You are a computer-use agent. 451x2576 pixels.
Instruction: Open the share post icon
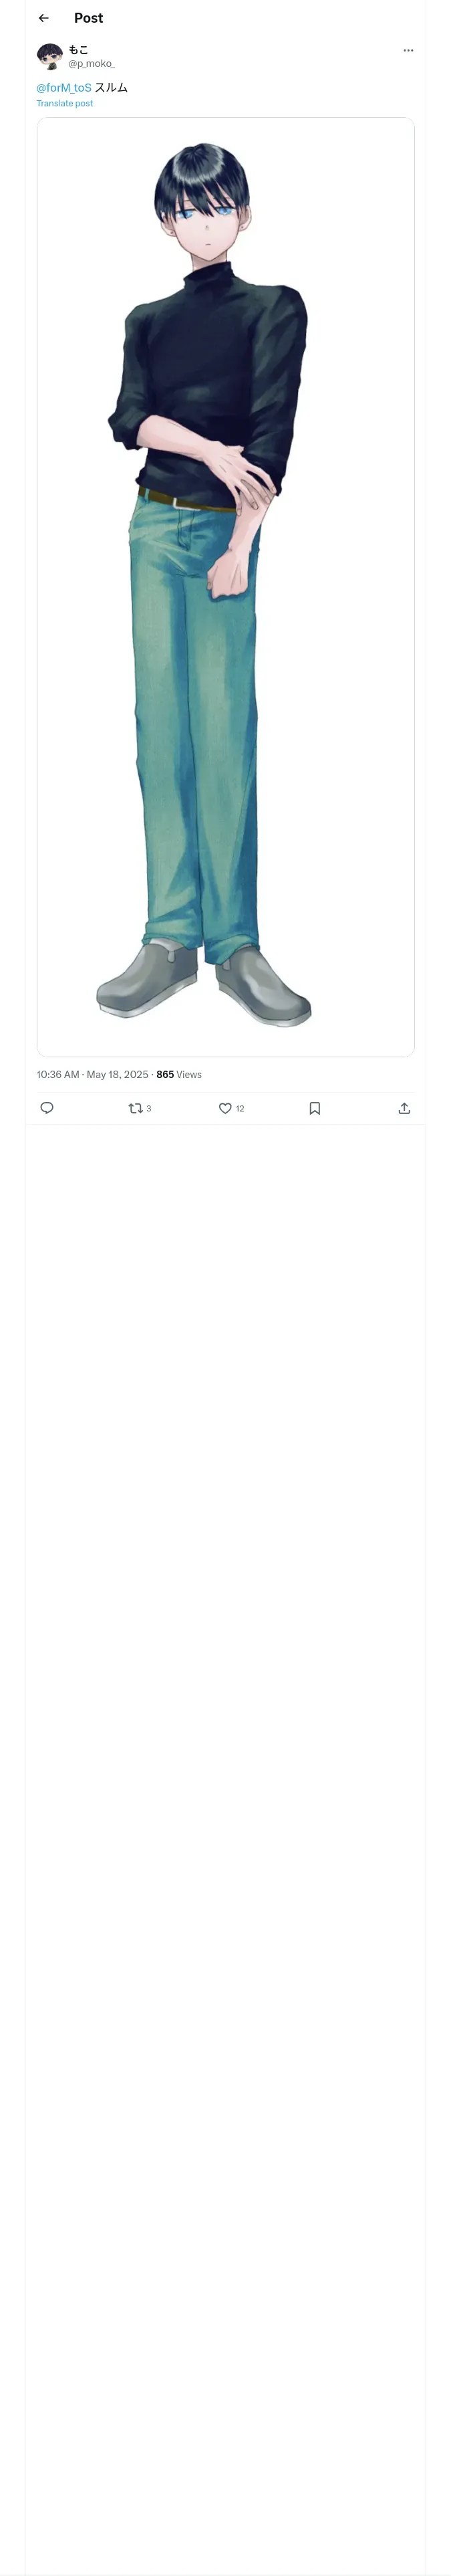coord(404,1108)
